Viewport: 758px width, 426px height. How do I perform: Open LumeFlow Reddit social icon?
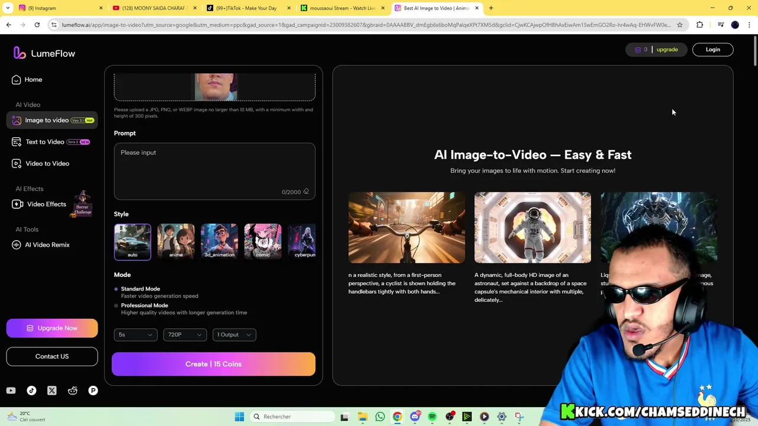click(72, 390)
